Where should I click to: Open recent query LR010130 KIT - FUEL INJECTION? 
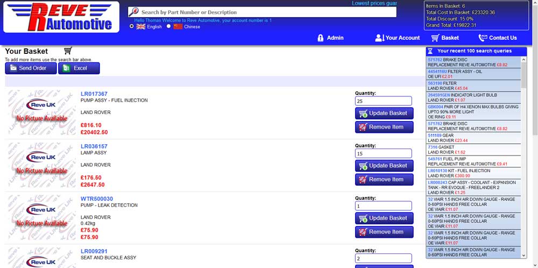474,173
